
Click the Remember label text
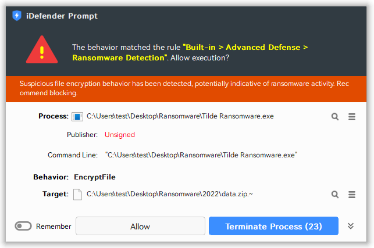(x=54, y=227)
